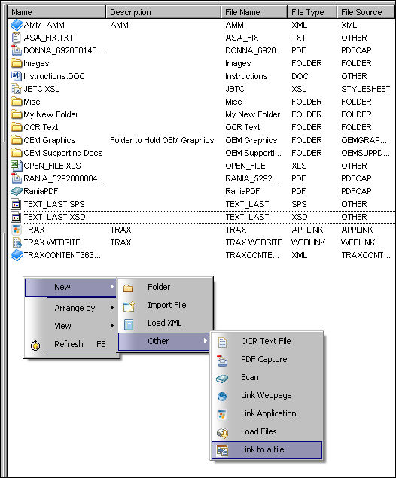Click the OEMGRAP... file source cell
The height and width of the screenshot is (478, 396).
tap(364, 140)
